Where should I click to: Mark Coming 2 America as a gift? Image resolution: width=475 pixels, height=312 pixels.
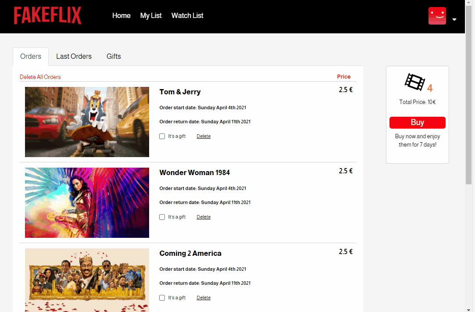click(162, 298)
